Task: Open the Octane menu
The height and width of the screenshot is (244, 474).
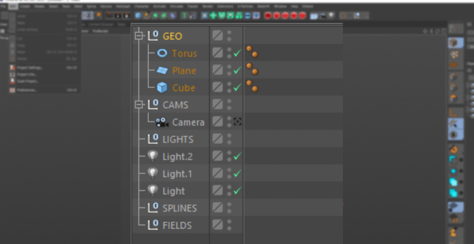Action: point(308,6)
